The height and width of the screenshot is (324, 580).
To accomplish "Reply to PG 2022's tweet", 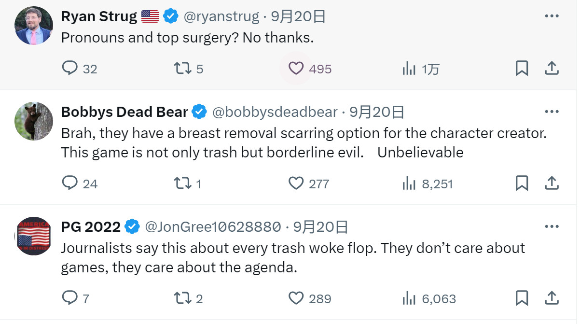I will coord(70,298).
